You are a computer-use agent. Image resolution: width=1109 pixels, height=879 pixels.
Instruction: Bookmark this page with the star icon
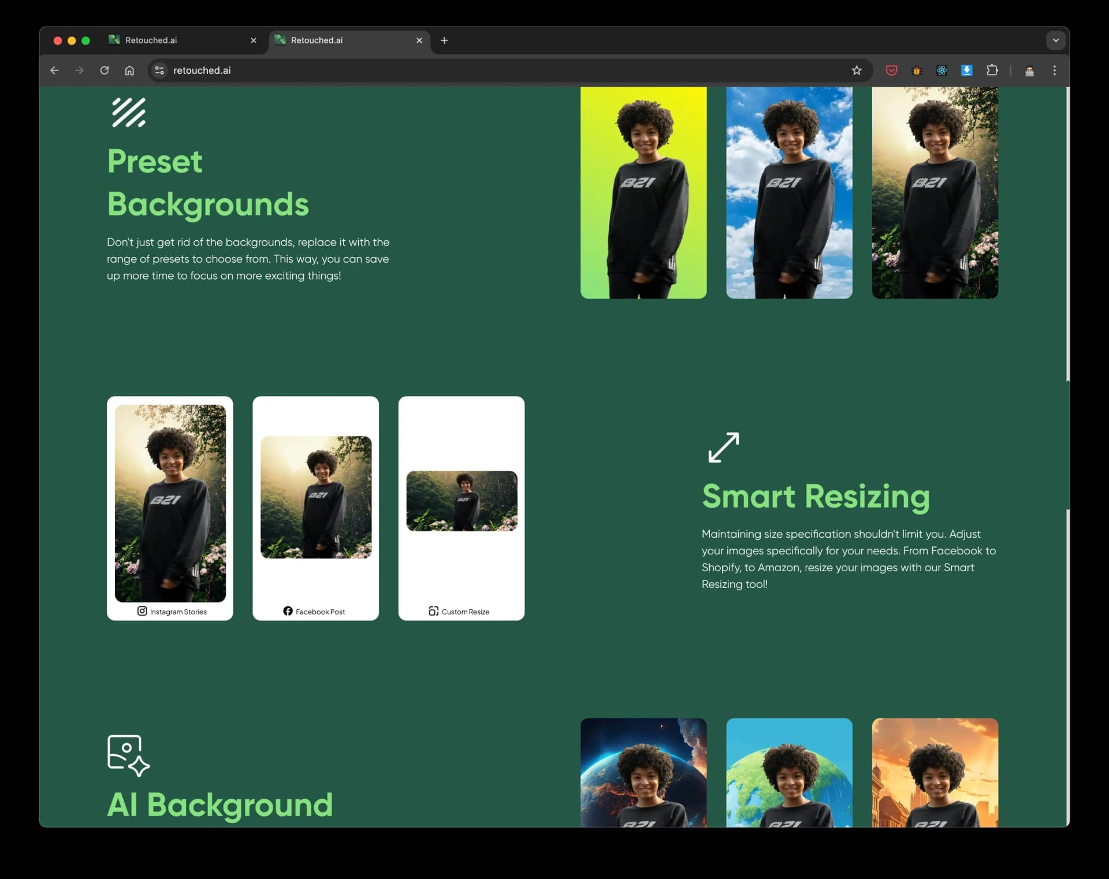pyautogui.click(x=857, y=70)
